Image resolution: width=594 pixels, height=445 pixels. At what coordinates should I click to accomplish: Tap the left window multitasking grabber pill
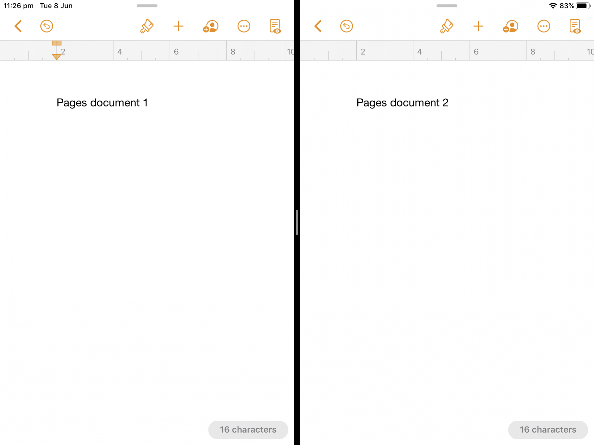[x=147, y=6]
